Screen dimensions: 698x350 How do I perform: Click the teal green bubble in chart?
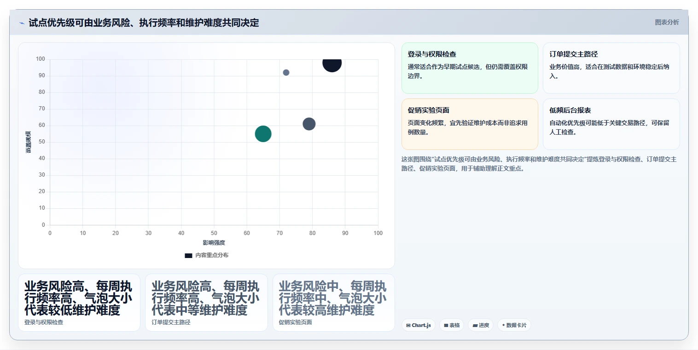tap(263, 134)
